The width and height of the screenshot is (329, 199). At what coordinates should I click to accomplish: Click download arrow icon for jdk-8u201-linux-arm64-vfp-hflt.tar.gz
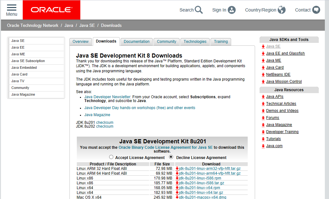[177, 173]
